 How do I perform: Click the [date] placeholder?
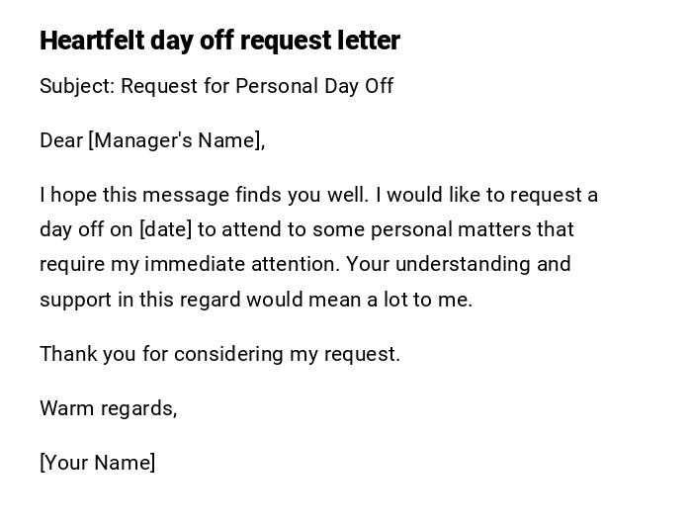(x=165, y=229)
